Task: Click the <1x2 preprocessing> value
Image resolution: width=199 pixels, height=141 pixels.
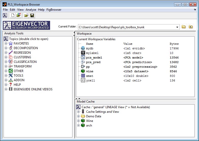Action: (140, 67)
